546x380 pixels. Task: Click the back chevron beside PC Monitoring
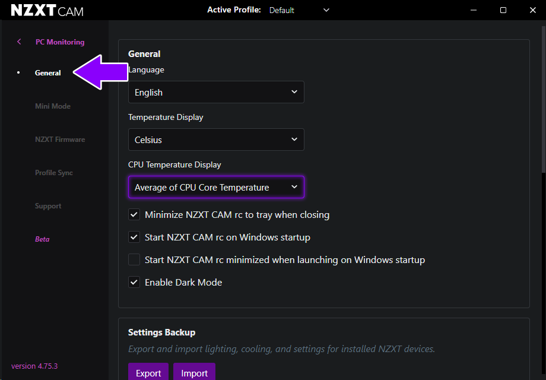[18, 42]
